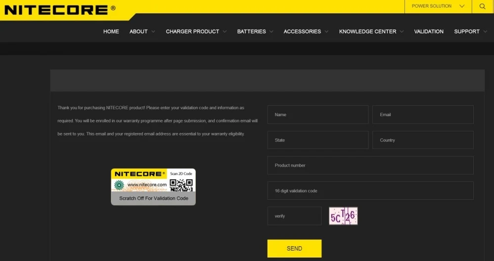Click the NITECORE logo in header
The height and width of the screenshot is (261, 494).
pos(60,9)
